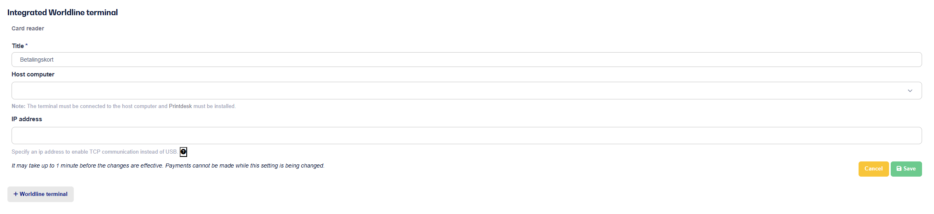The image size is (934, 214).
Task: Click the IP address label
Action: (27, 119)
